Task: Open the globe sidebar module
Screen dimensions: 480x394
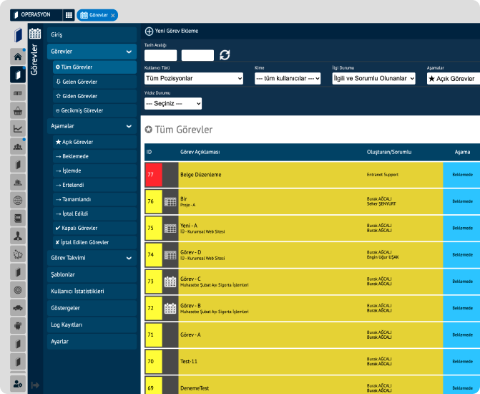Action: (18, 201)
